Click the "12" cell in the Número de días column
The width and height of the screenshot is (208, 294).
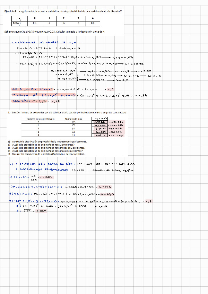pyautogui.click(x=73, y=132)
